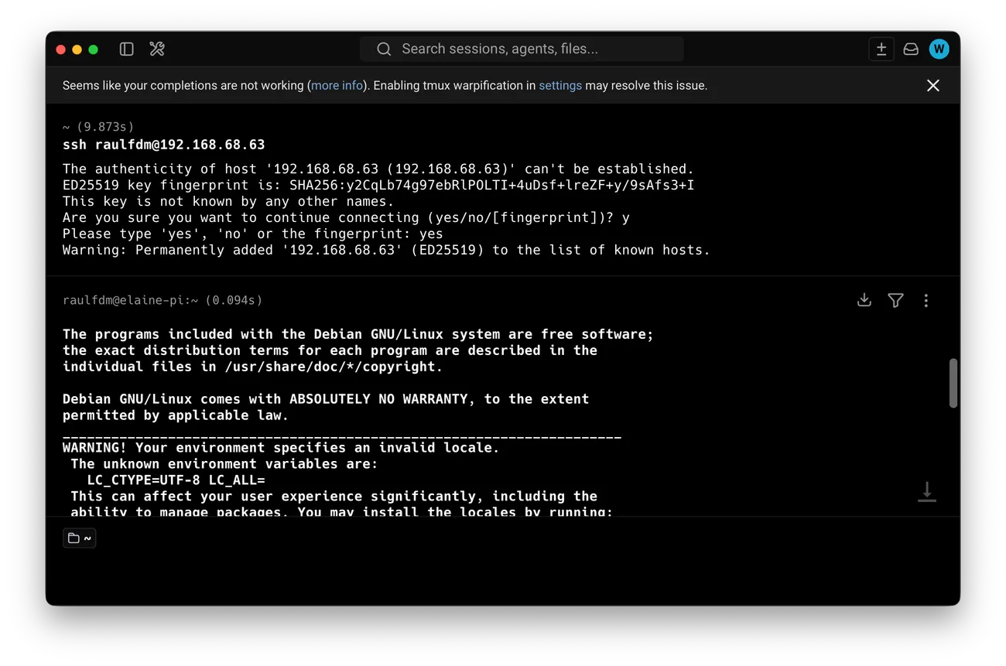Open a new session with the plus icon

(x=881, y=50)
